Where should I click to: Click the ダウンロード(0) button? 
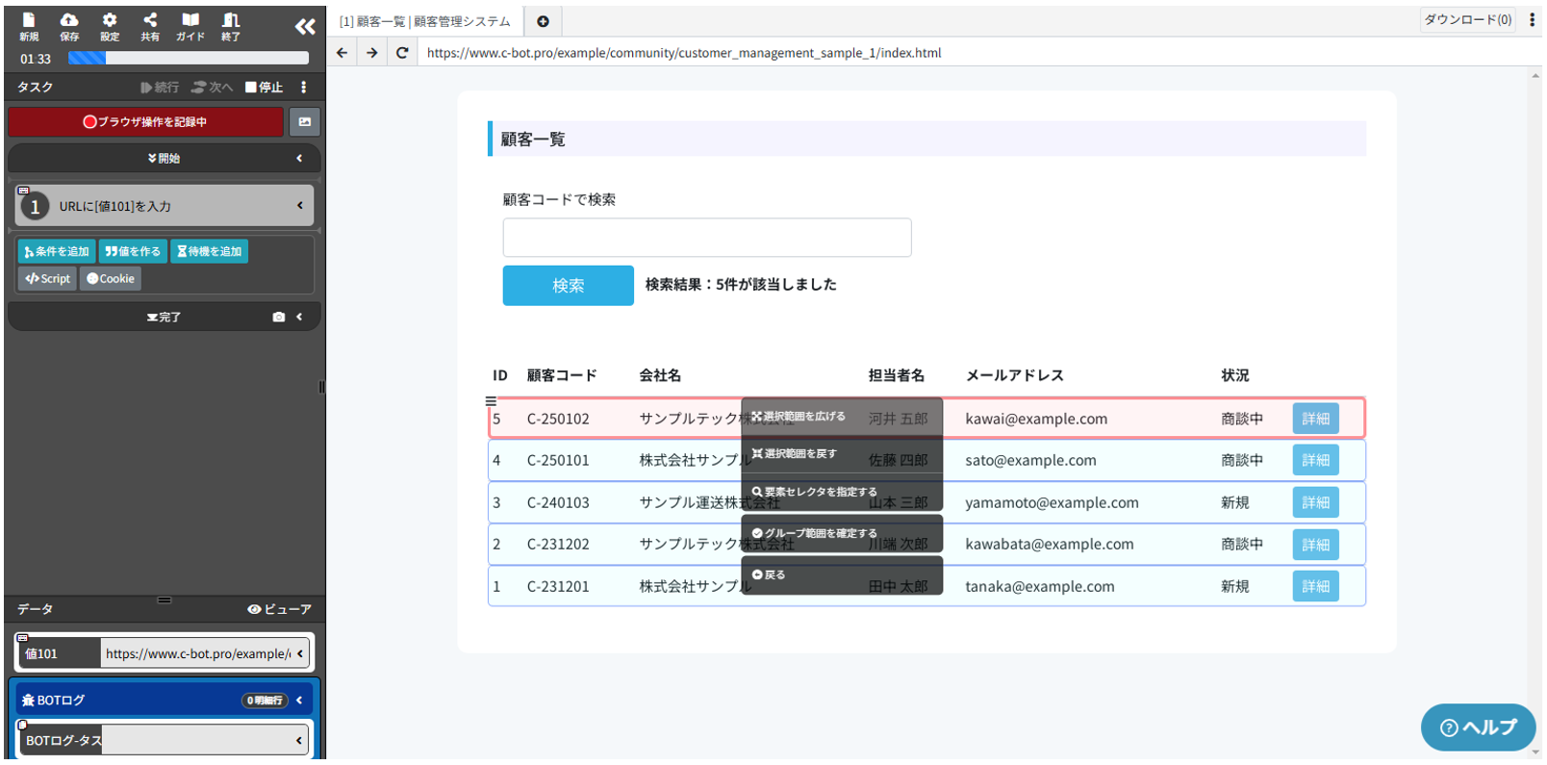[1468, 19]
